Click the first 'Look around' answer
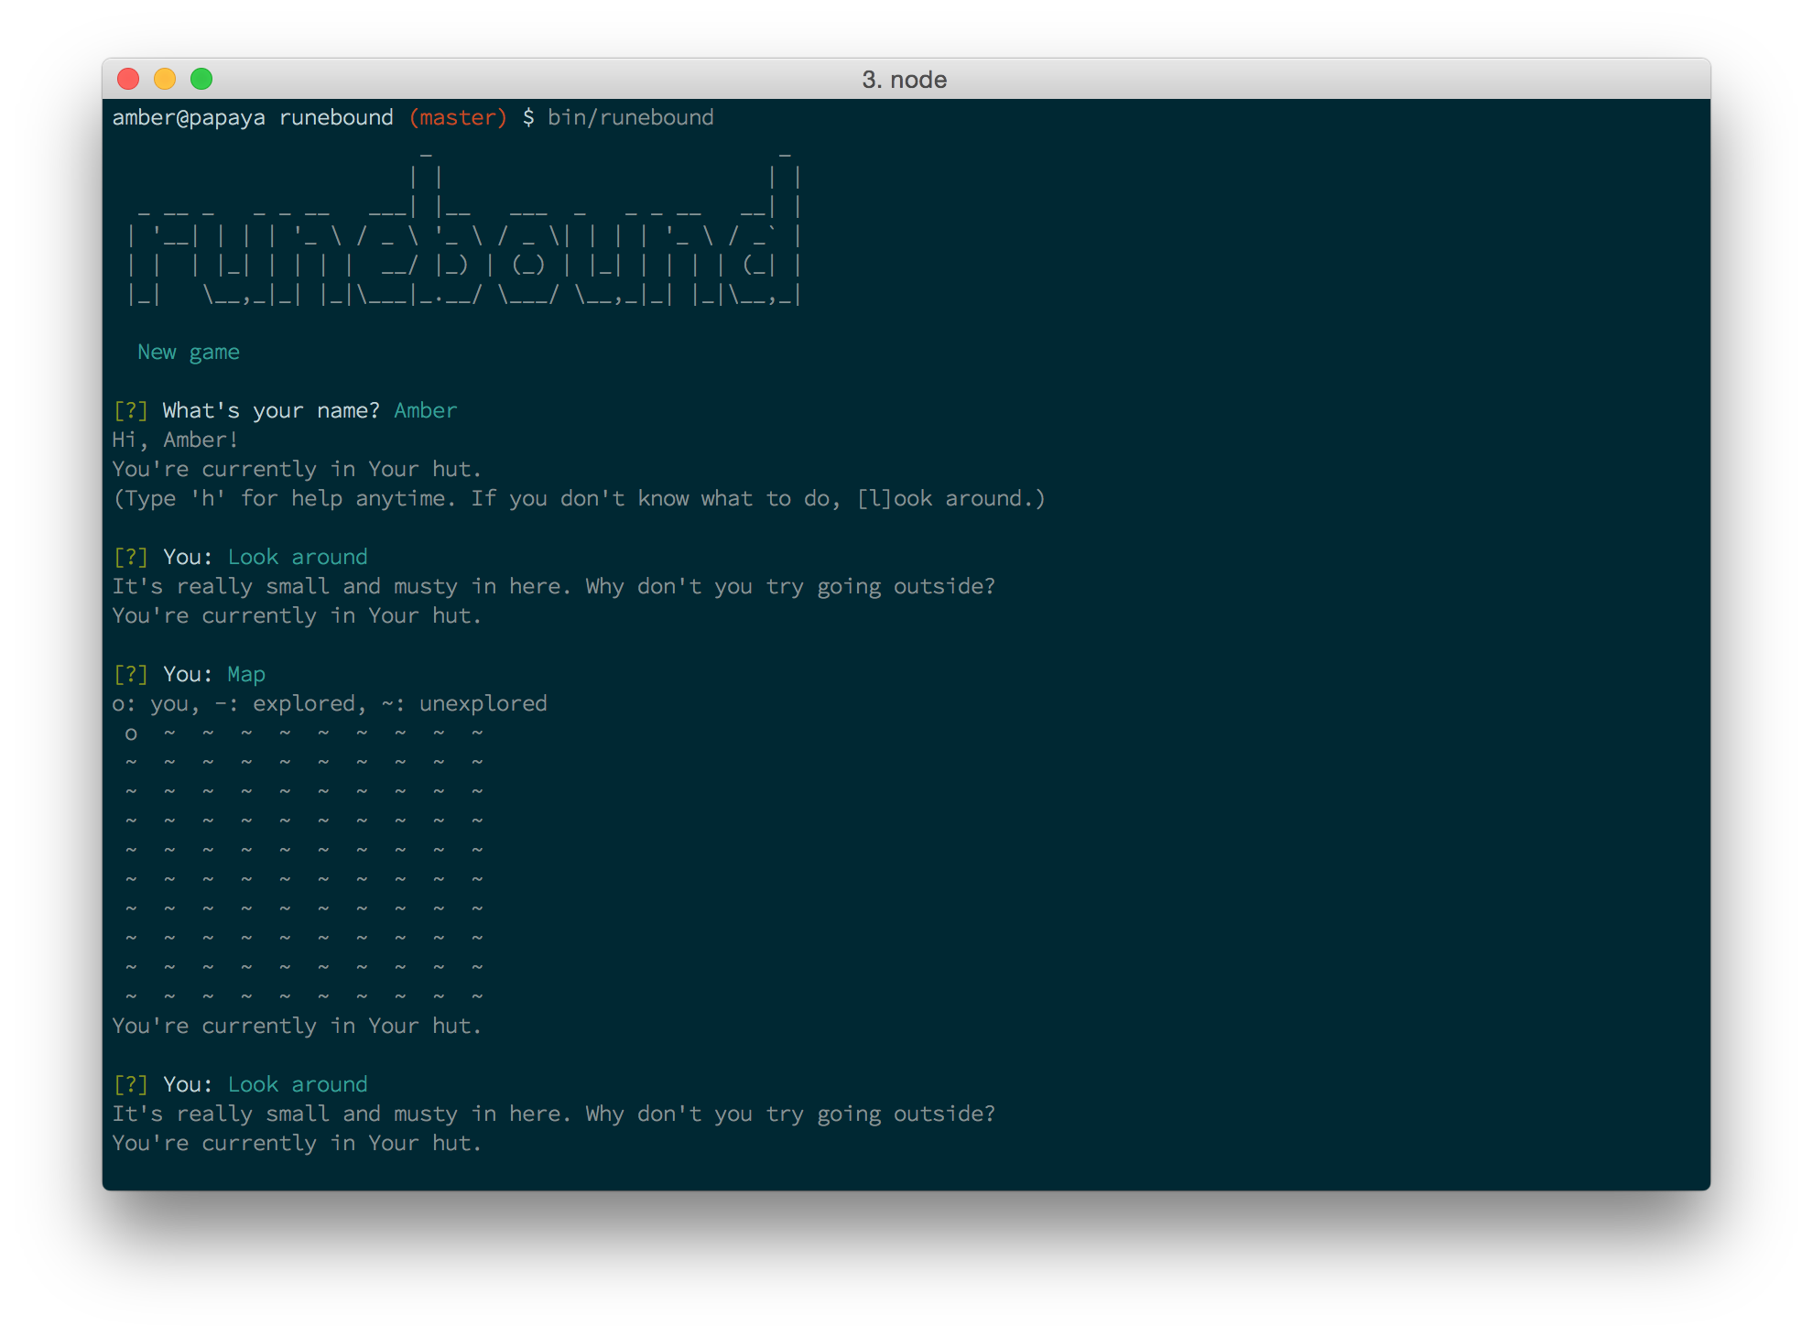Image resolution: width=1813 pixels, height=1337 pixels. click(298, 558)
